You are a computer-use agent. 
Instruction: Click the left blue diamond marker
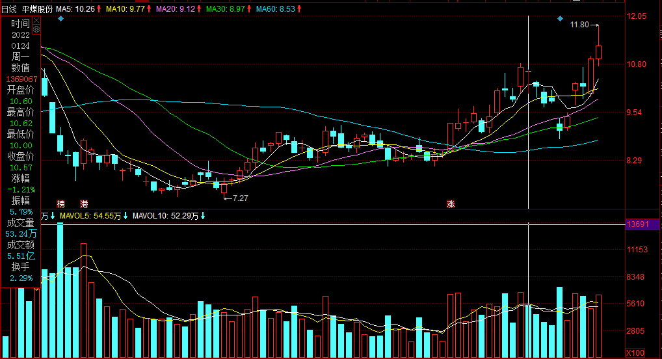60,19
